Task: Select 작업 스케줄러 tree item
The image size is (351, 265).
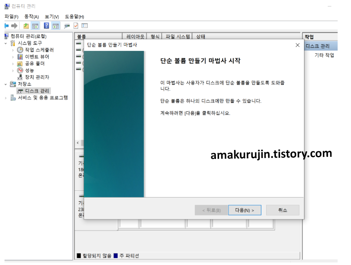Action: [39, 50]
